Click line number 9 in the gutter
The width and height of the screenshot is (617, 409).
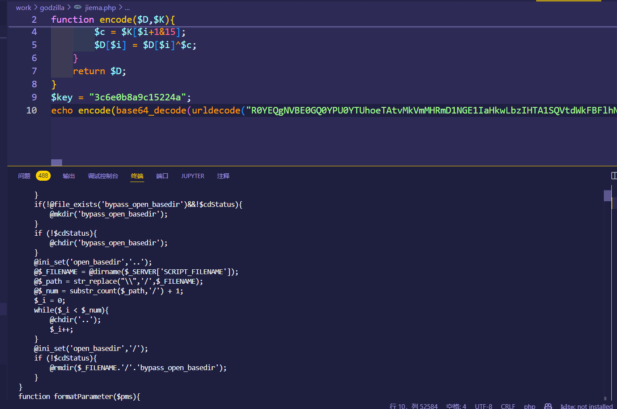34,97
